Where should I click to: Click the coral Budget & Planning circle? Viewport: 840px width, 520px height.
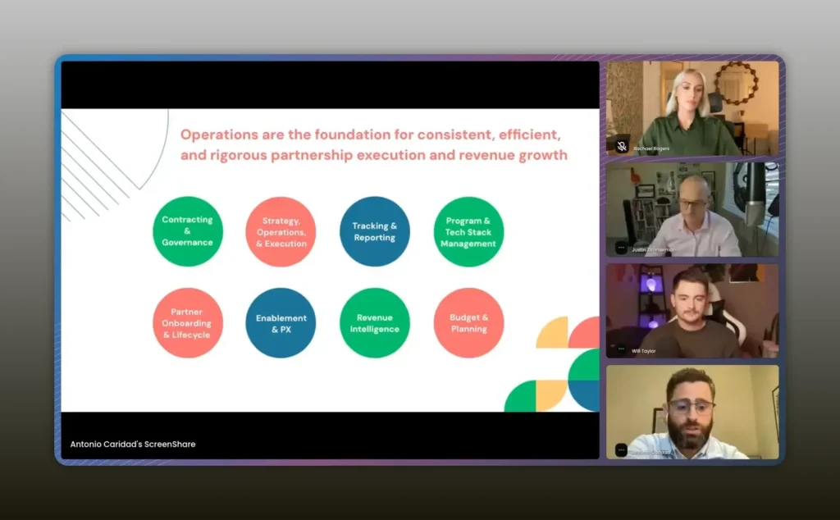pos(468,323)
